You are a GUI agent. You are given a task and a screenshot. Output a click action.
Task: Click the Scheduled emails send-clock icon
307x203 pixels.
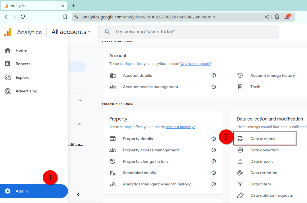[x=113, y=173]
